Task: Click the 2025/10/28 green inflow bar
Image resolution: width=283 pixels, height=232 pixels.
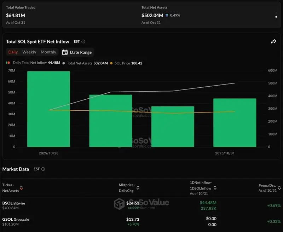Action: coord(48,109)
